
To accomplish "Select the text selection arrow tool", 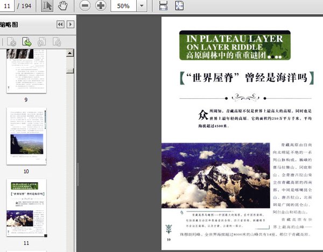I will tap(47, 6).
